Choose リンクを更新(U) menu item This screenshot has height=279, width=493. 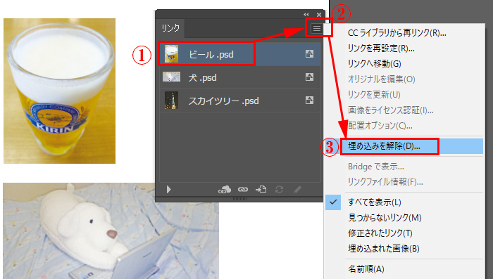[x=374, y=94]
